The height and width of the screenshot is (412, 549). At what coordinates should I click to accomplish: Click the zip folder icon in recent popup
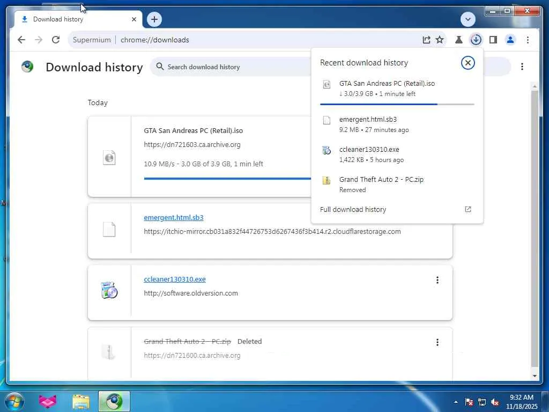coord(327,180)
